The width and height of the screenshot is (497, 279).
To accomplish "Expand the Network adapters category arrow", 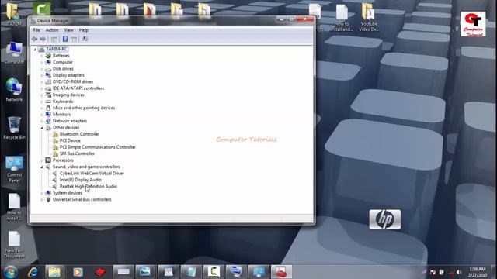I will (x=42, y=121).
